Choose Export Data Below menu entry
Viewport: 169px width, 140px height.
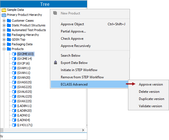pos(90,63)
